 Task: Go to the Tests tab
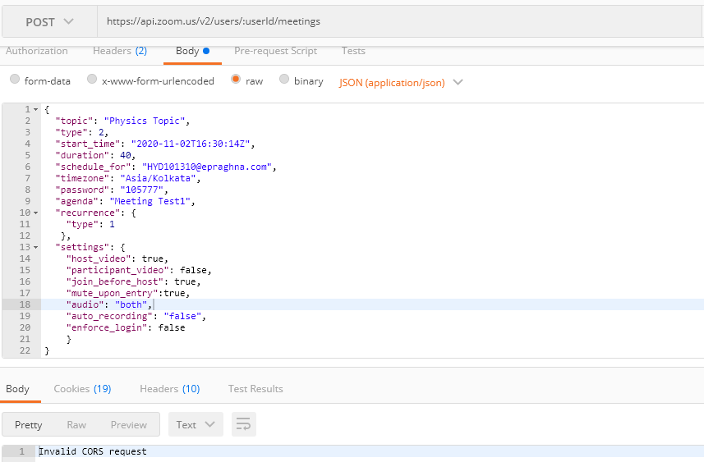tap(353, 51)
